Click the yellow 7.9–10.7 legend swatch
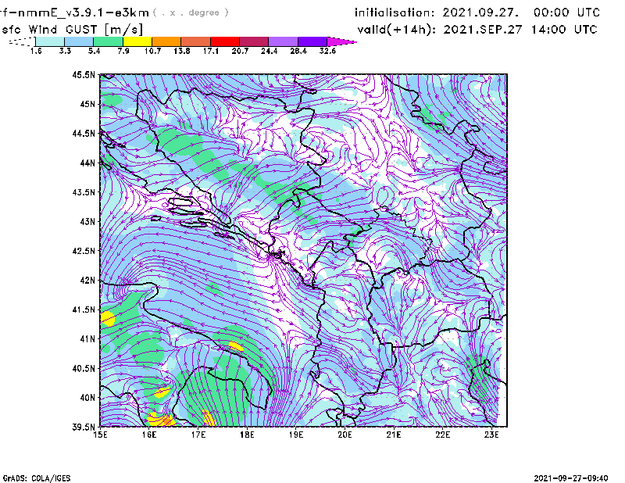This screenshot has width=625, height=483. [x=137, y=41]
